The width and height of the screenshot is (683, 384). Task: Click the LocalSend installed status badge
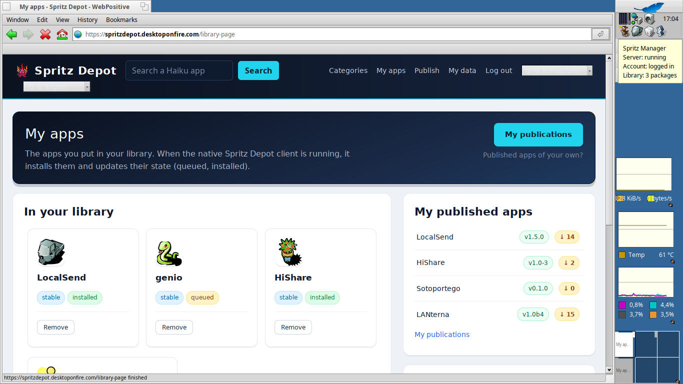click(x=85, y=297)
